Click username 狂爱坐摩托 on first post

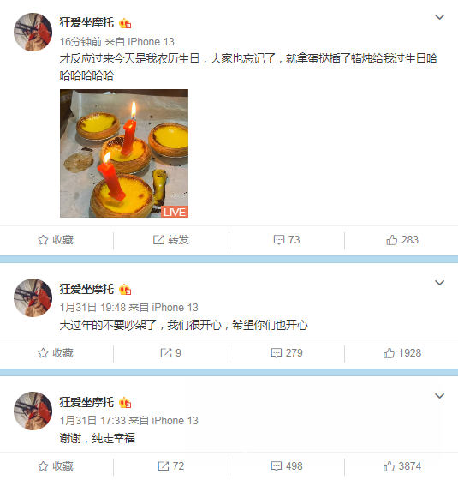click(86, 23)
